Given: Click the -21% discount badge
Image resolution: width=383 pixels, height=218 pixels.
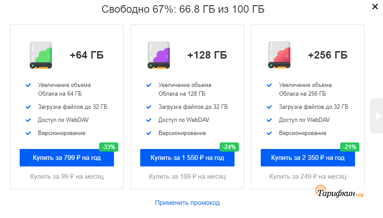Looking at the screenshot, I should click(349, 147).
